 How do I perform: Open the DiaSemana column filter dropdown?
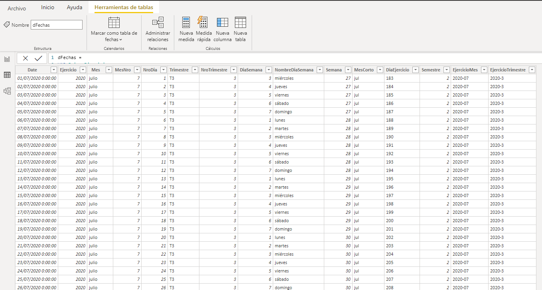[269, 70]
